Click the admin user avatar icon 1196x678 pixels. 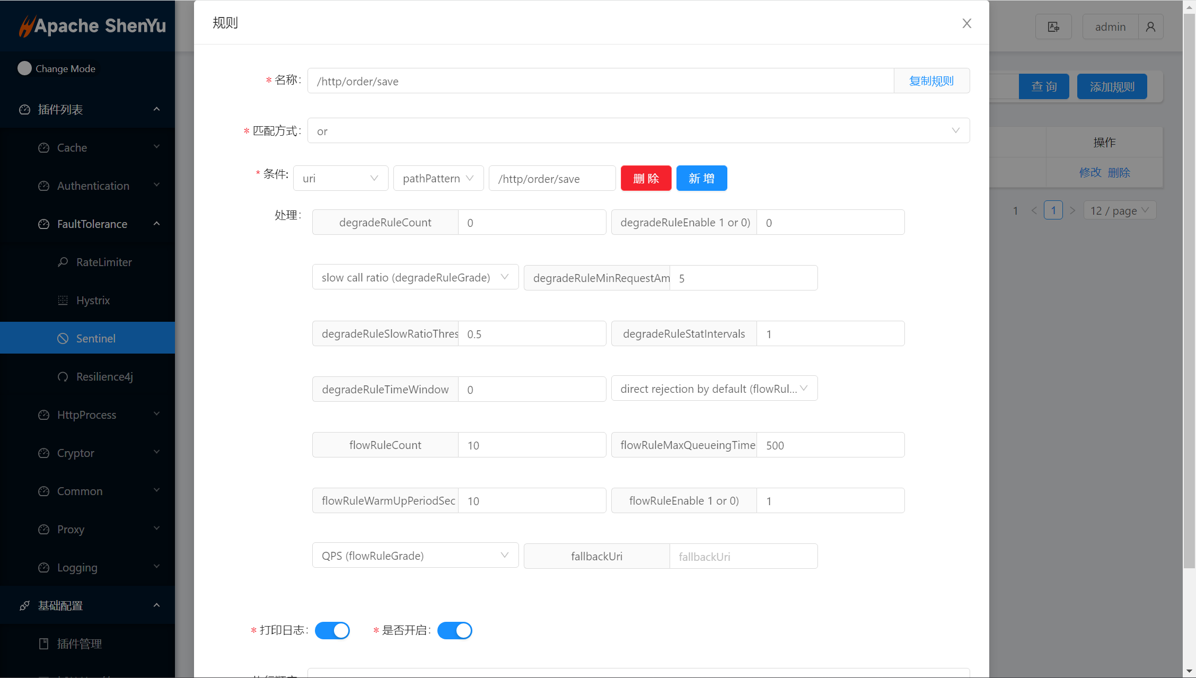1150,27
